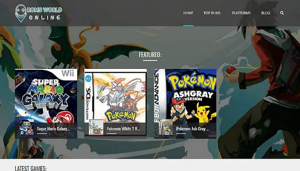Viewport: 300px width, 171px height.
Task: Visit the Blog page
Action: pos(266,13)
